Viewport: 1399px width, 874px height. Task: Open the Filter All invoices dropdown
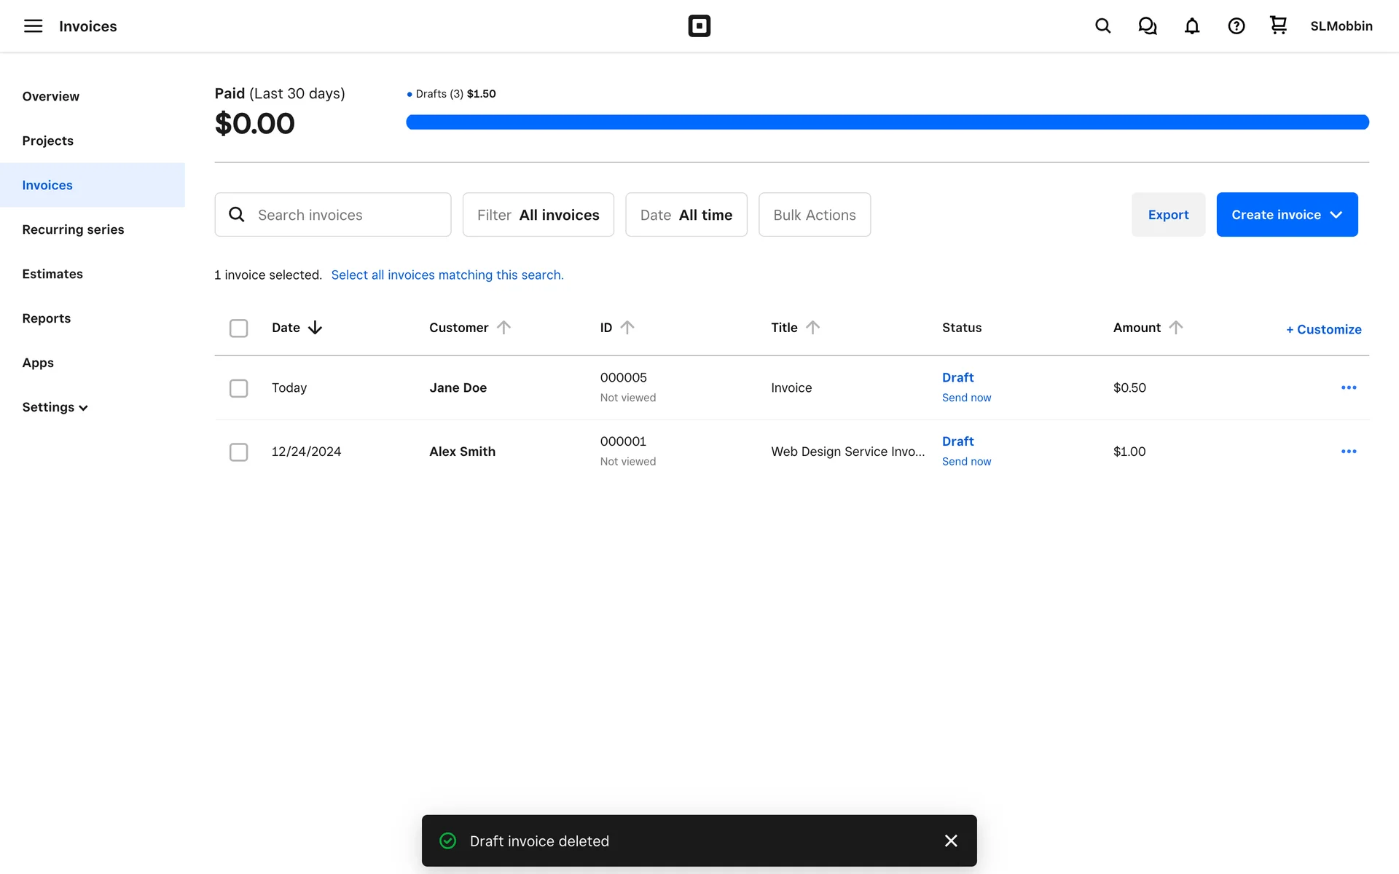click(x=538, y=215)
